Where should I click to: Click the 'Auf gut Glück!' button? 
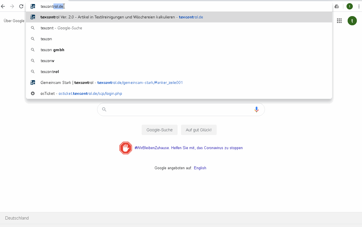[x=199, y=130]
